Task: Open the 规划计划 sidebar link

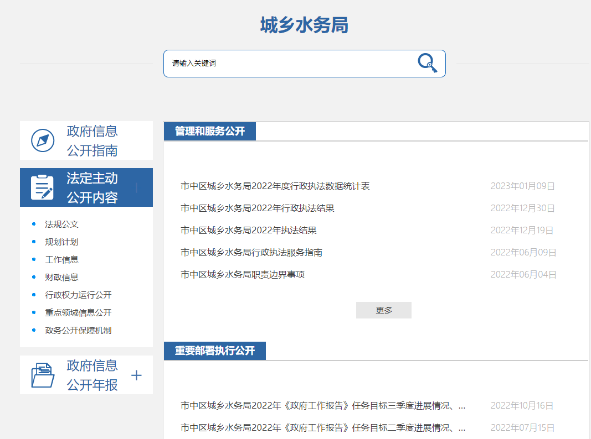Action: click(x=62, y=242)
